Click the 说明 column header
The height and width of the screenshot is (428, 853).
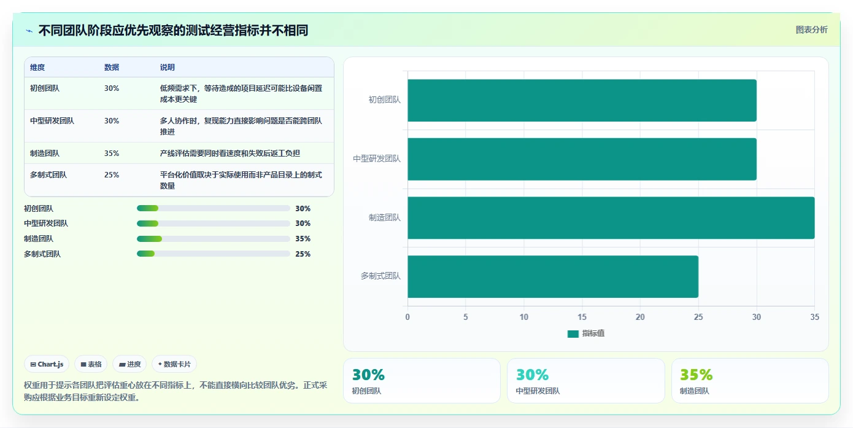coord(168,68)
